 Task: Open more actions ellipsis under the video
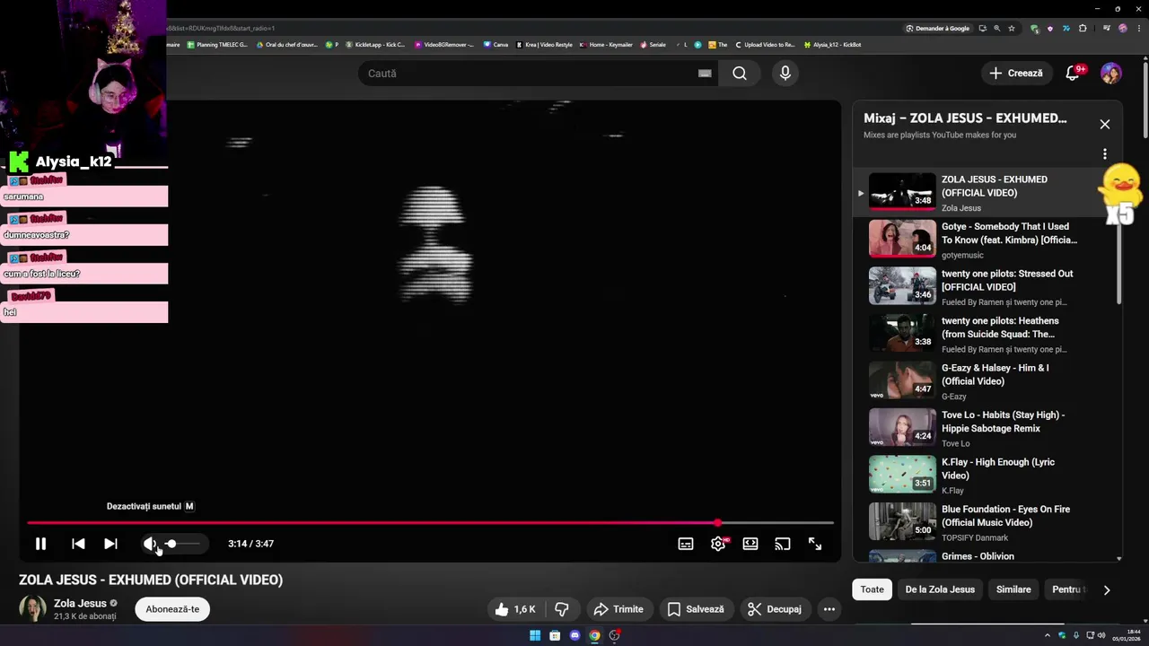point(829,609)
